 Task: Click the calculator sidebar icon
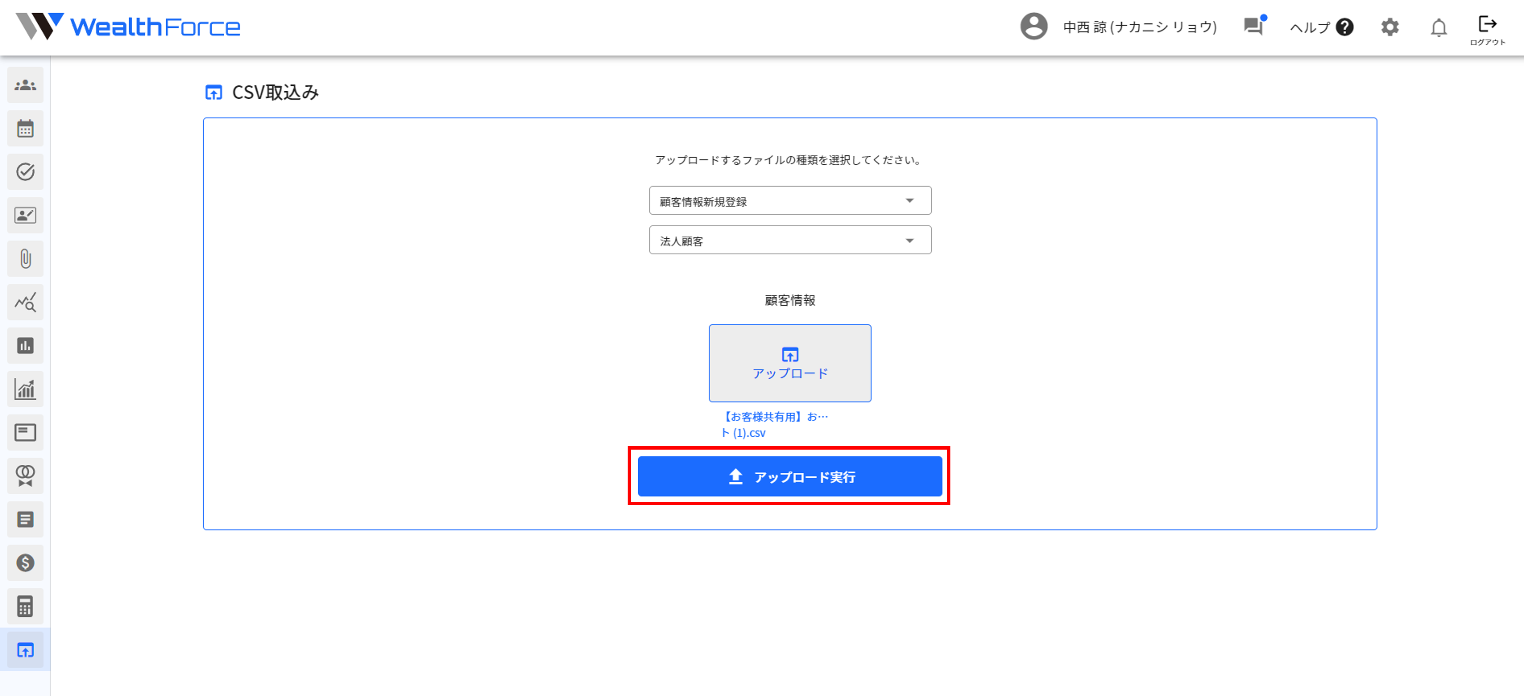(25, 606)
